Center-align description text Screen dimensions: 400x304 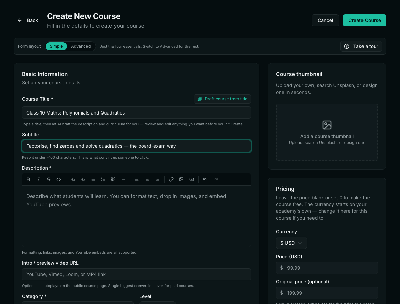(x=147, y=180)
